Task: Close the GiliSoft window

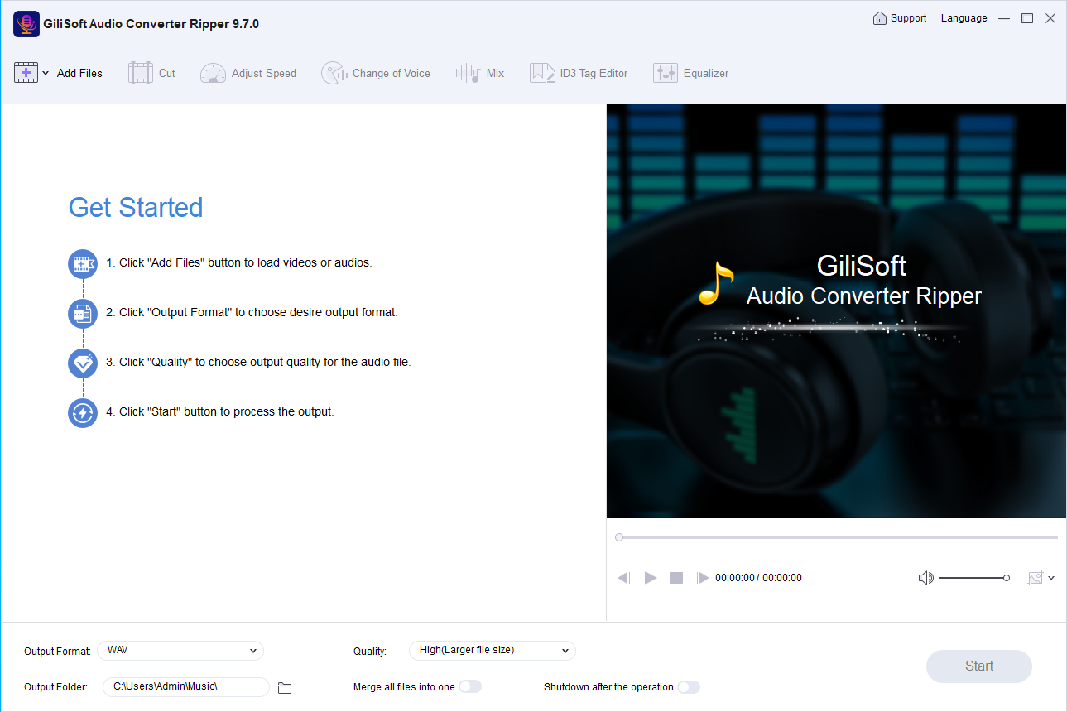Action: (1050, 18)
